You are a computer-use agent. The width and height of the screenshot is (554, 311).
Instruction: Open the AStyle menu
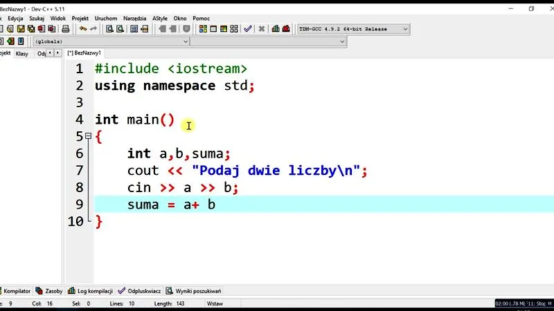(x=160, y=19)
